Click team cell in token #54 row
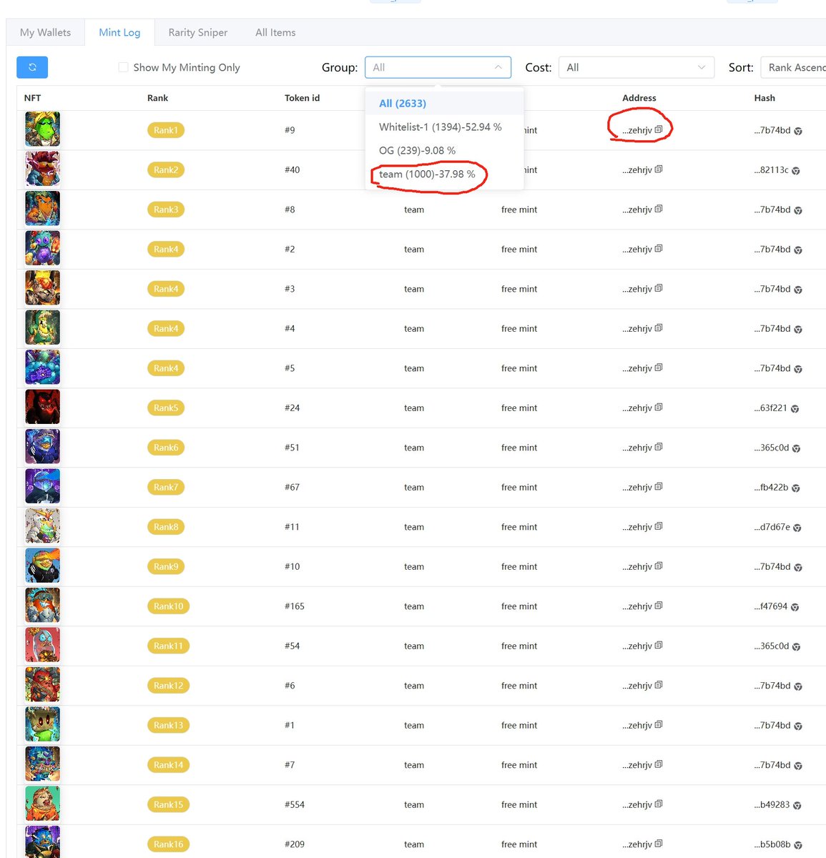 click(414, 646)
